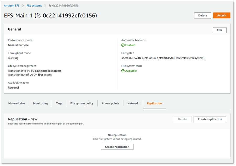Click the 'Replicate your file system' description
The width and height of the screenshot is (236, 166).
tap(46, 124)
